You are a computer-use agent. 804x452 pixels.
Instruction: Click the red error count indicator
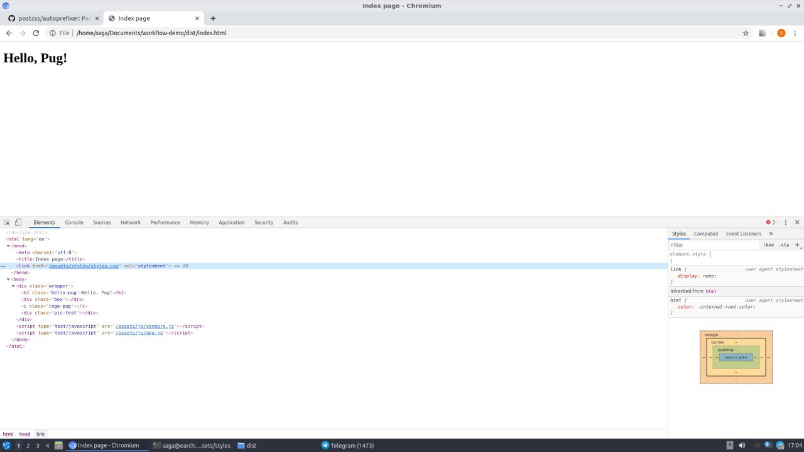pos(771,222)
